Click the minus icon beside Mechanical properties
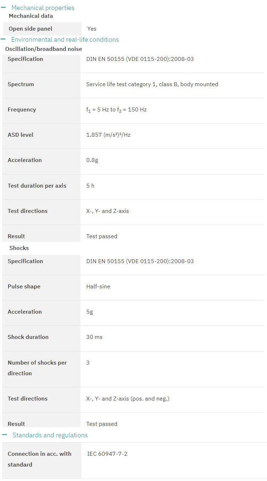Viewport: 267px width, 481px height. click(x=4, y=7)
